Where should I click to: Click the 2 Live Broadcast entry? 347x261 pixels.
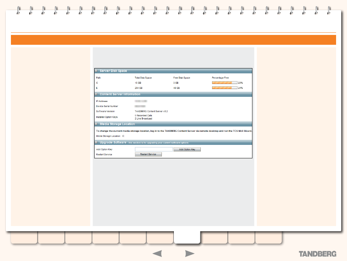143,119
